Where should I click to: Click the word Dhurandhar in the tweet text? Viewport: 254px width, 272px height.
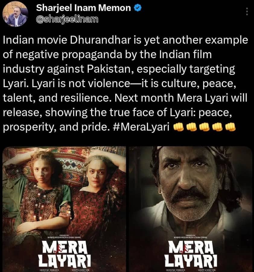pos(100,40)
